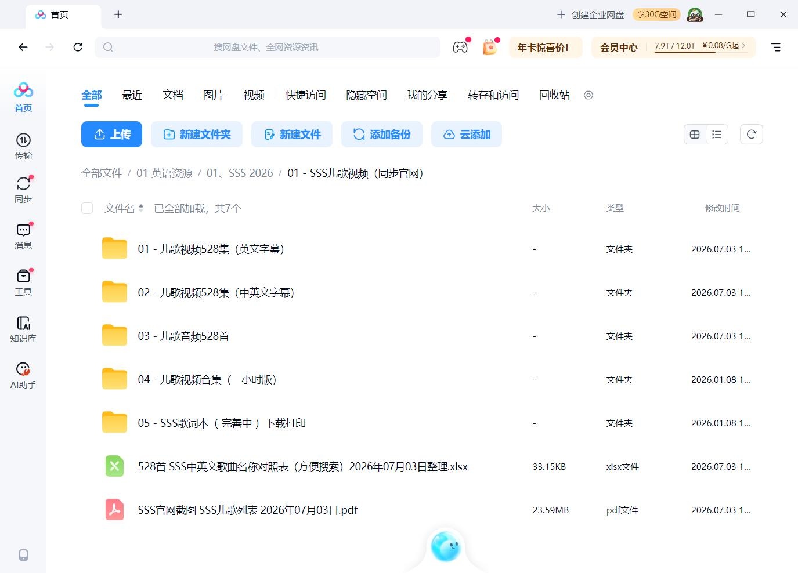
Task: Open folder 05 - SSS歌词本（完善中）下载打印
Action: coord(222,423)
